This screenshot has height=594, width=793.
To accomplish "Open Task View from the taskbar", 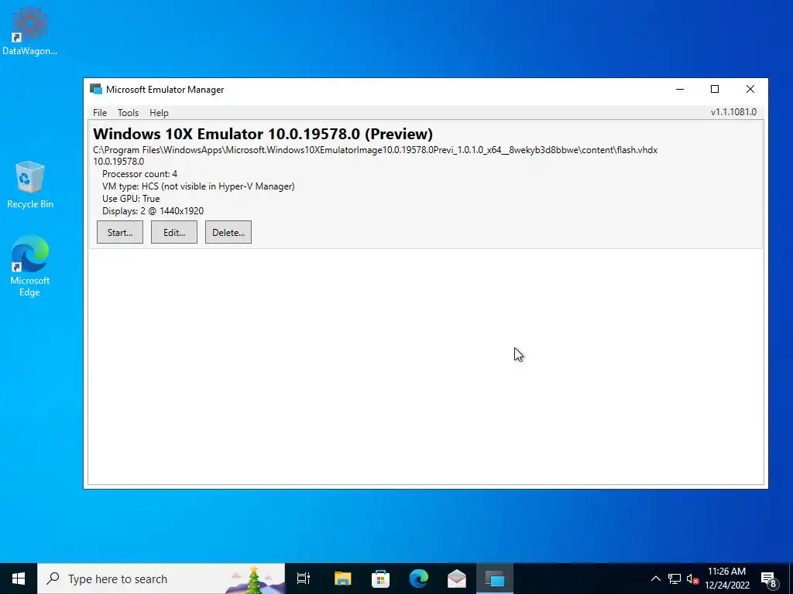I will point(304,579).
